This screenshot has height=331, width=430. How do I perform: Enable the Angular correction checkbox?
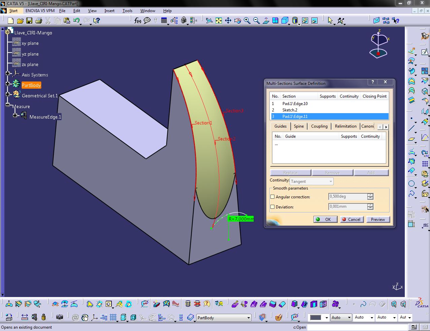click(272, 197)
